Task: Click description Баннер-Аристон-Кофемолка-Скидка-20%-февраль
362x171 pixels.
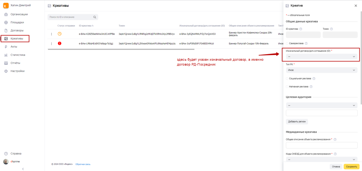Action: [x=251, y=34]
